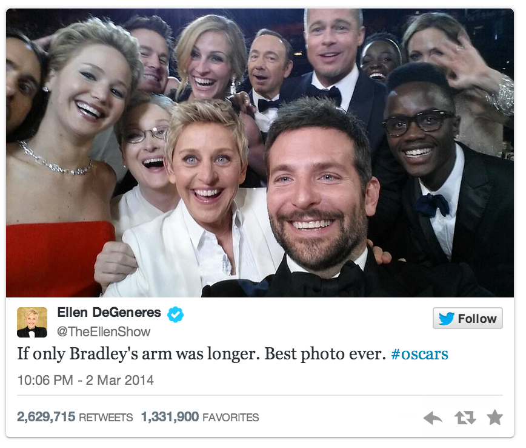Image resolution: width=526 pixels, height=448 pixels.
Task: Click the navy bow tie in photo
Action: point(433,205)
